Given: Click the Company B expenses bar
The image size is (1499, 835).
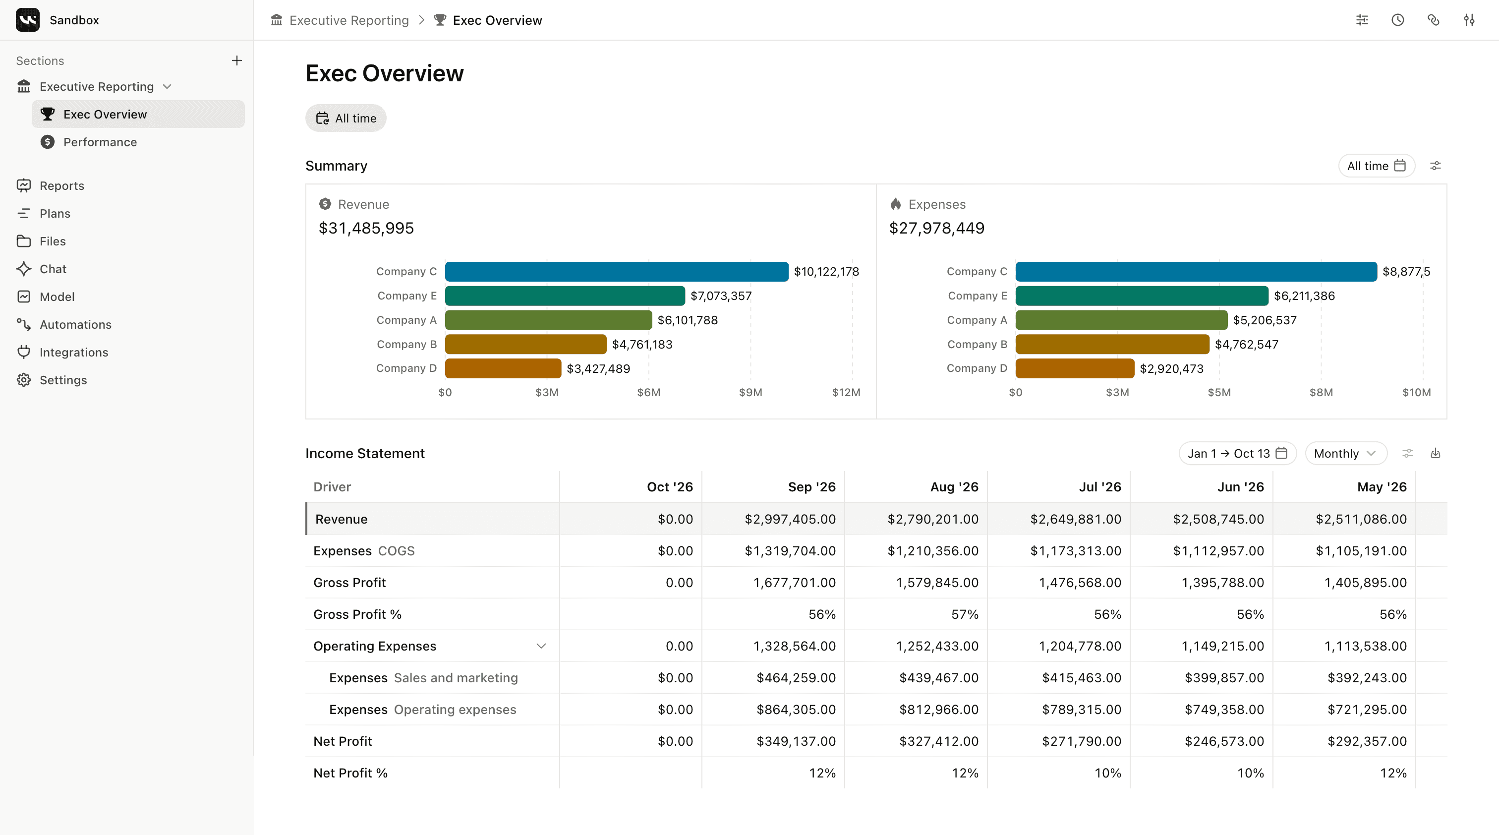Looking at the screenshot, I should tap(1112, 345).
